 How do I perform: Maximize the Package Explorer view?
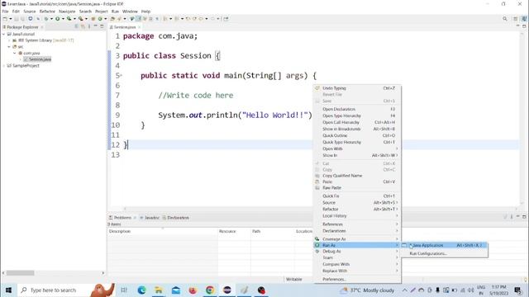pos(102,26)
